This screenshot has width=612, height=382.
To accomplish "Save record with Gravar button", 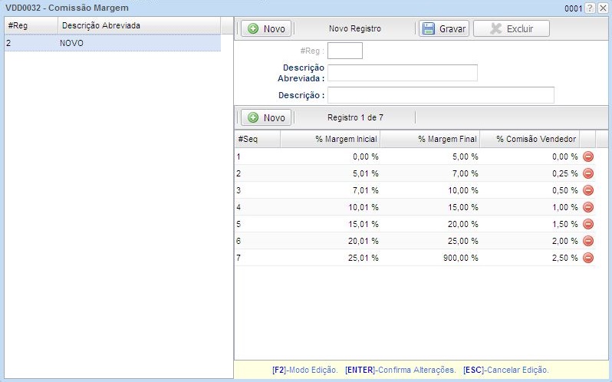I will click(x=444, y=28).
